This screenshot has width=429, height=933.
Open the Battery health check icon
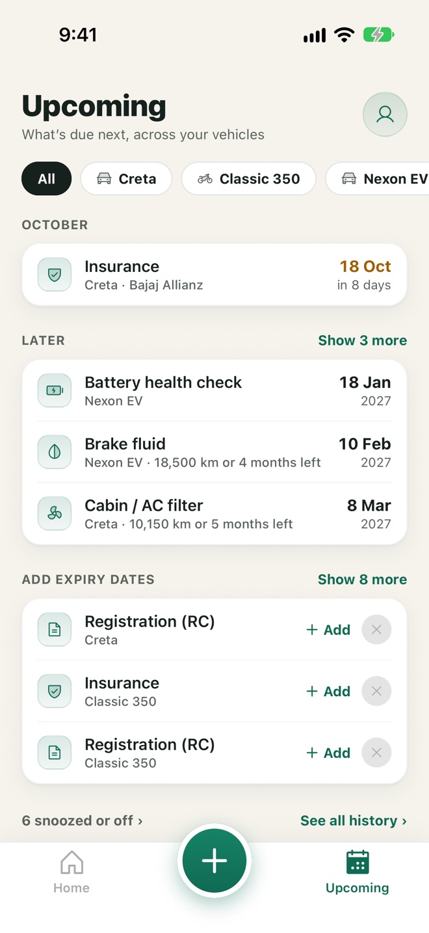(x=55, y=390)
